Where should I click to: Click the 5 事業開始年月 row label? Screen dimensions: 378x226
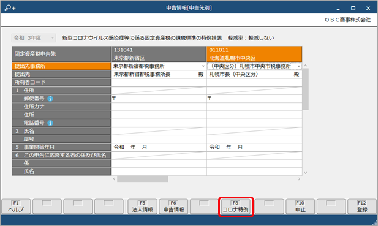[x=61, y=147]
